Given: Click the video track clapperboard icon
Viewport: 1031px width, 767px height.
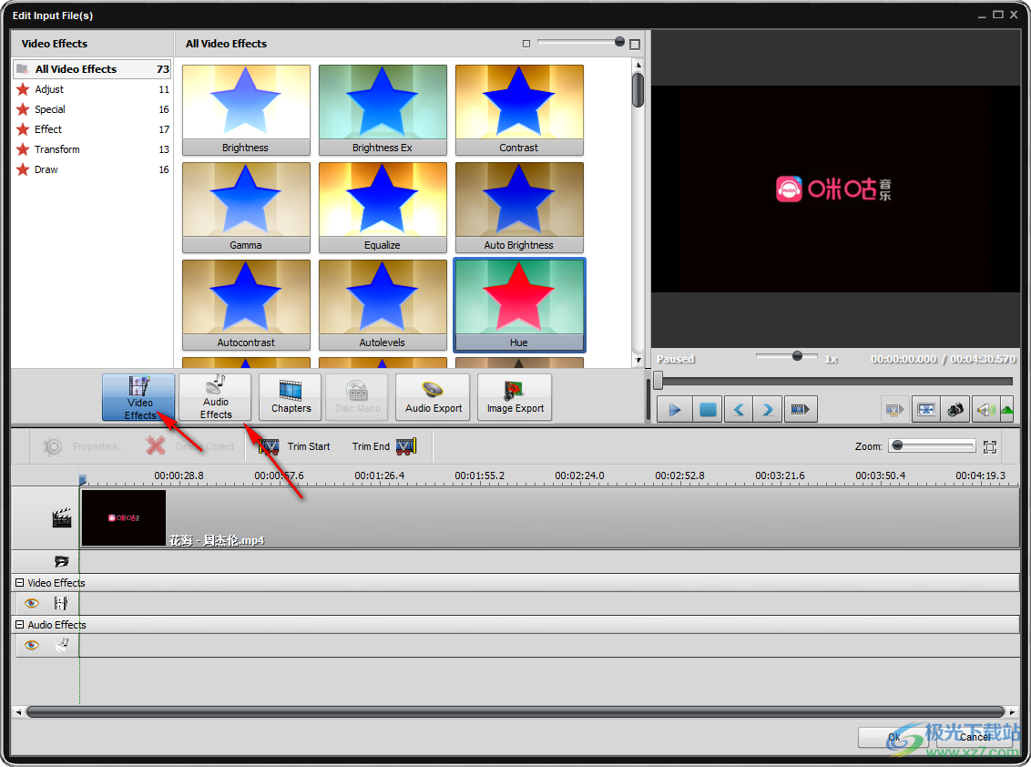Looking at the screenshot, I should [x=61, y=517].
